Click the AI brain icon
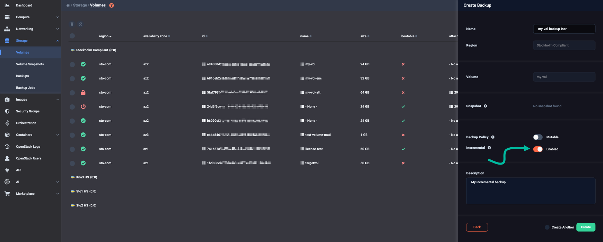Image resolution: width=603 pixels, height=242 pixels. [7, 181]
